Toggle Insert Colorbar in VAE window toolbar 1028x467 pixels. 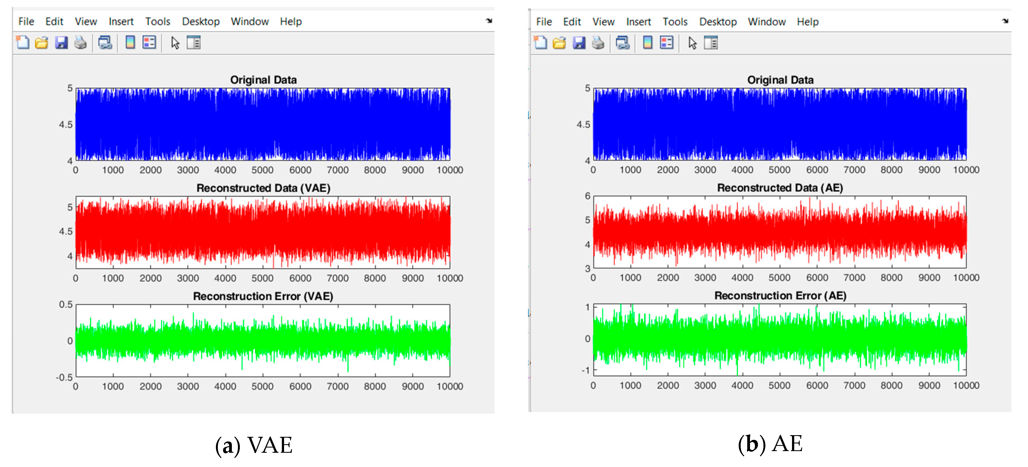130,42
